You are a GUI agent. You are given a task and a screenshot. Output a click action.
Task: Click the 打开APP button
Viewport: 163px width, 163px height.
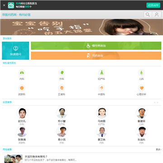click(x=153, y=5)
